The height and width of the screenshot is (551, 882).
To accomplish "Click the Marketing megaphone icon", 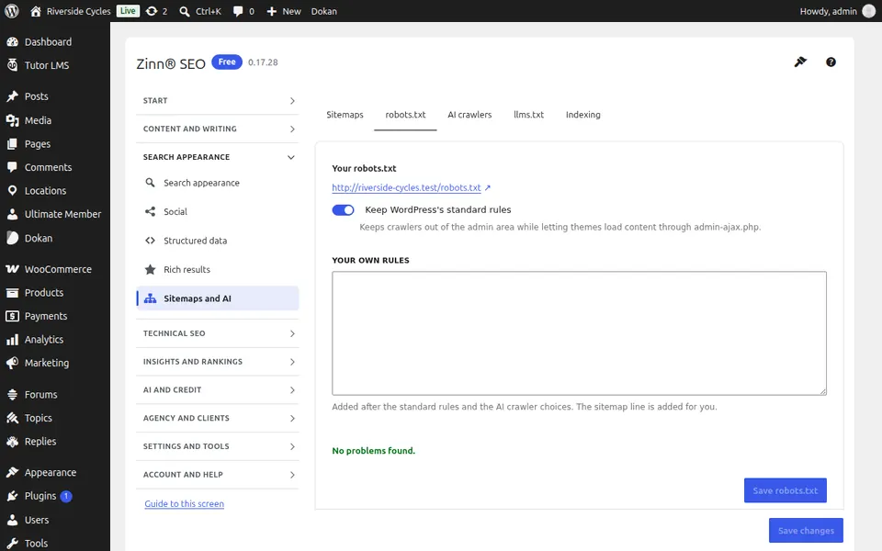I will 12,364.
